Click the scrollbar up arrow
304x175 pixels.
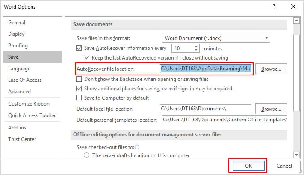(x=296, y=20)
